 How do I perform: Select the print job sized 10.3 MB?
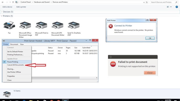pos(65,51)
